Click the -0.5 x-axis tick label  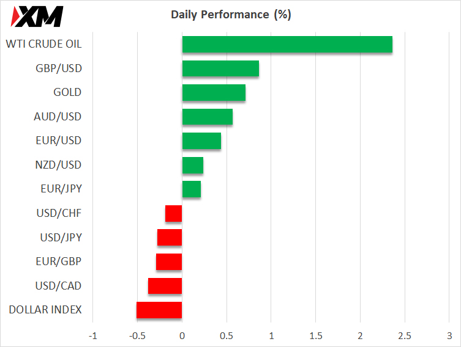click(137, 336)
